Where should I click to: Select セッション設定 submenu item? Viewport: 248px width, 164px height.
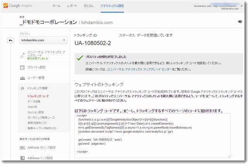(36, 112)
